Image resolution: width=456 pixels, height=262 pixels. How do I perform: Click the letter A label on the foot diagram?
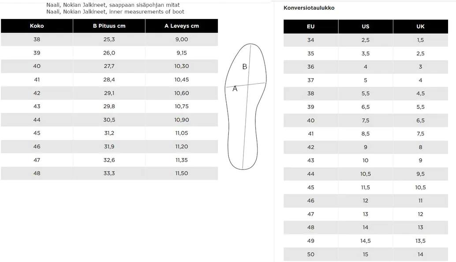pyautogui.click(x=235, y=89)
